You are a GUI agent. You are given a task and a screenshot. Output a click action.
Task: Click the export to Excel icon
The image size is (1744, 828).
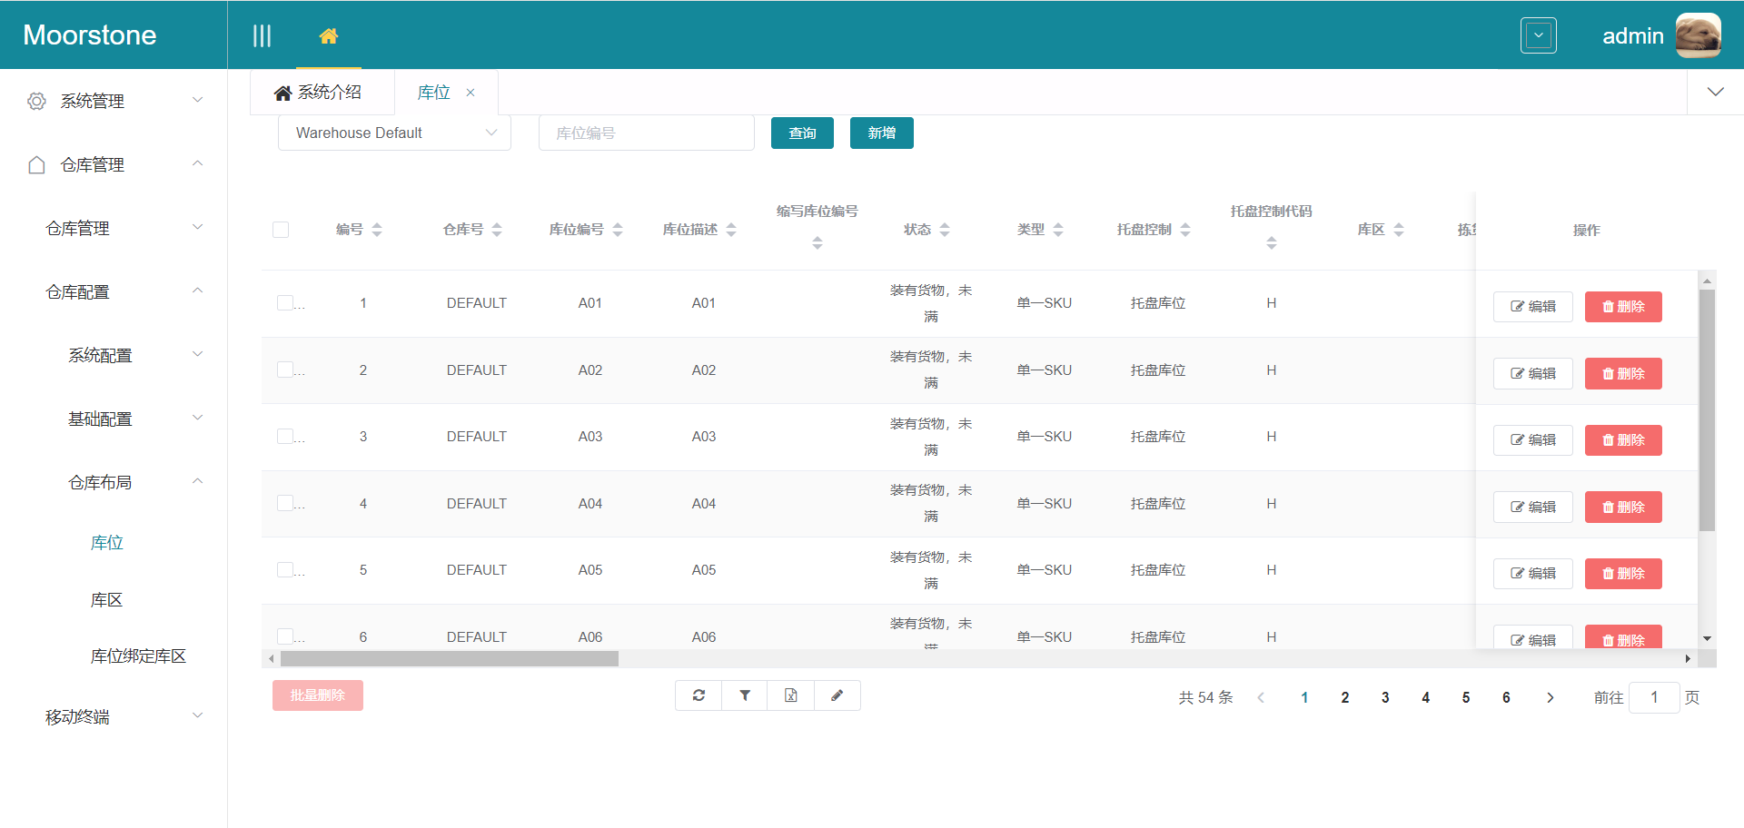[791, 695]
